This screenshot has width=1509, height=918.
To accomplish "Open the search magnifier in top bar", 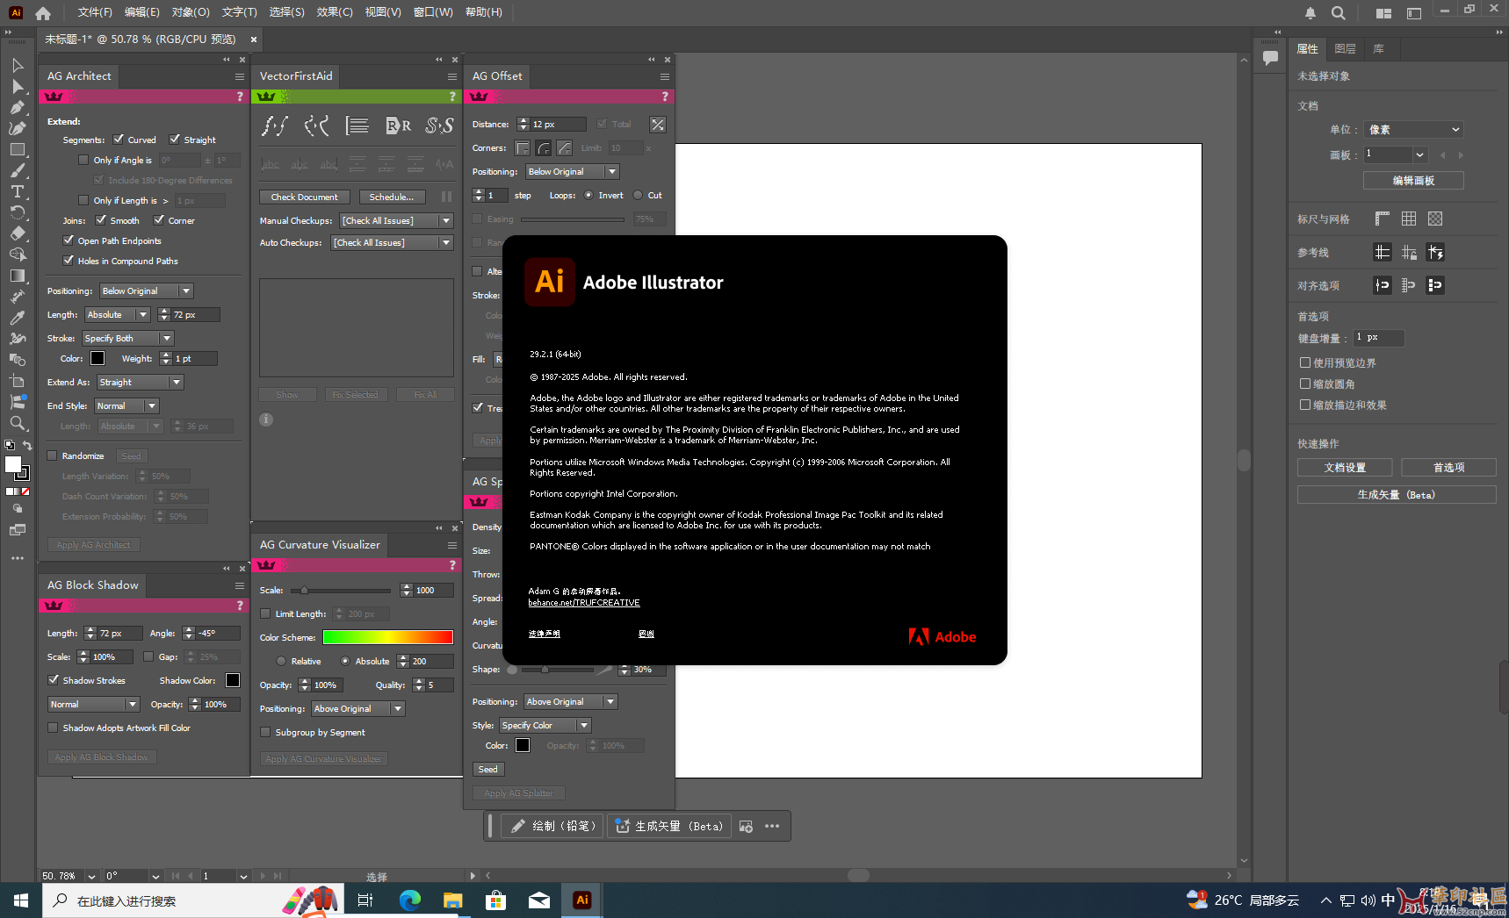I will pos(1339,13).
